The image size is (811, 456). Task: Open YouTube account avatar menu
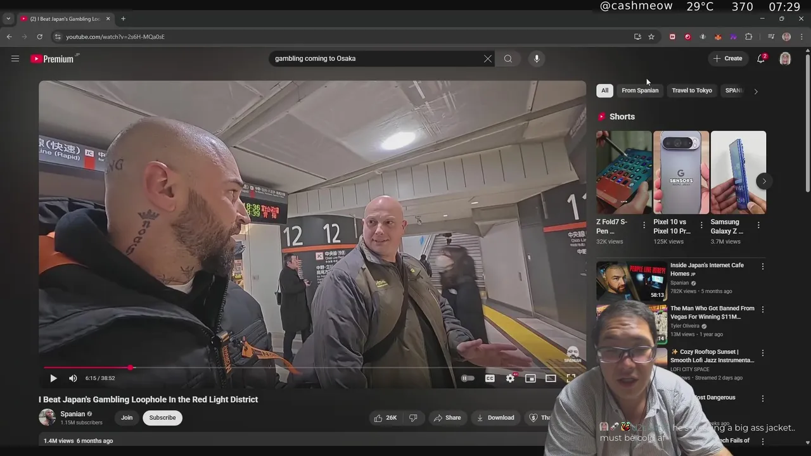(x=785, y=58)
